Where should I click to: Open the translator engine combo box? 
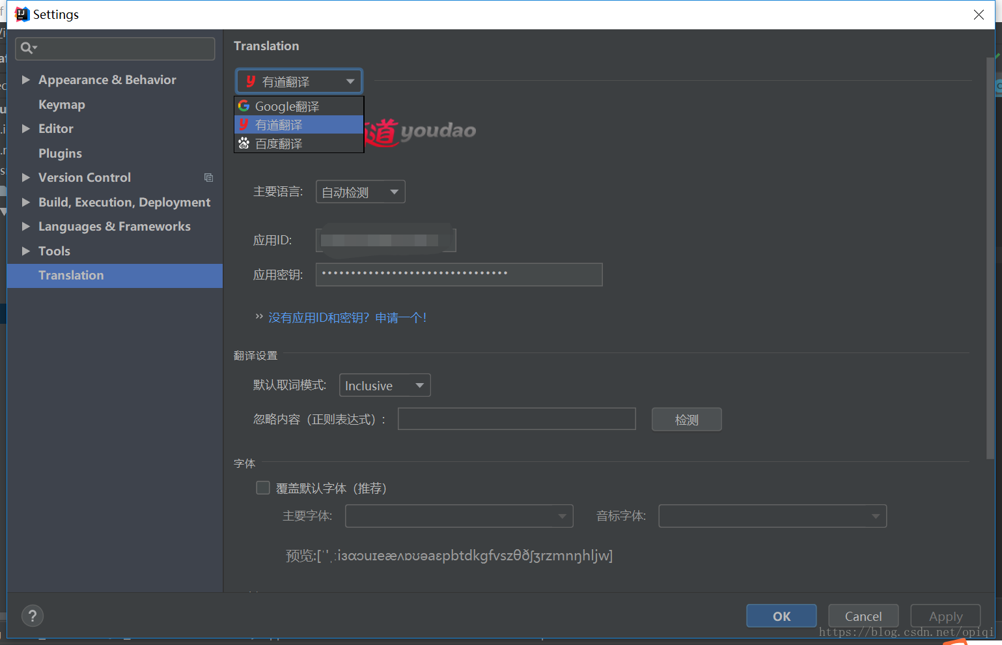point(299,81)
